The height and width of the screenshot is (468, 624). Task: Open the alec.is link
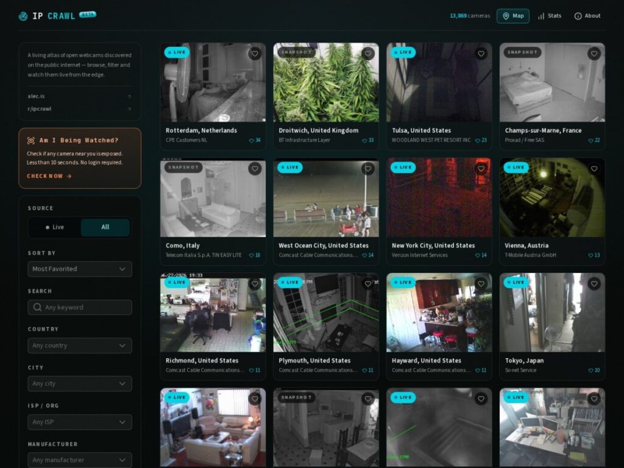point(36,96)
